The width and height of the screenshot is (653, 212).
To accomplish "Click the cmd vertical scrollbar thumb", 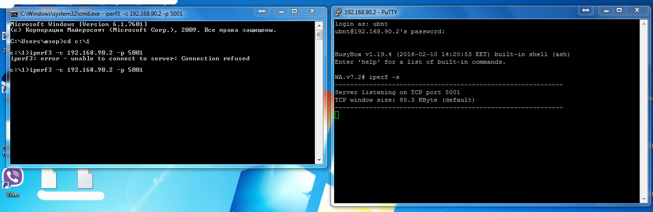I will coord(319,35).
